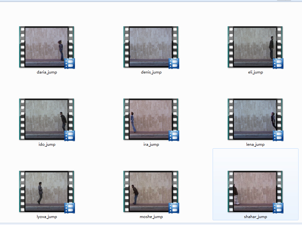This screenshot has width=302, height=225.
Task: Select the ido_jump video thumbnail
Action: [x=46, y=119]
